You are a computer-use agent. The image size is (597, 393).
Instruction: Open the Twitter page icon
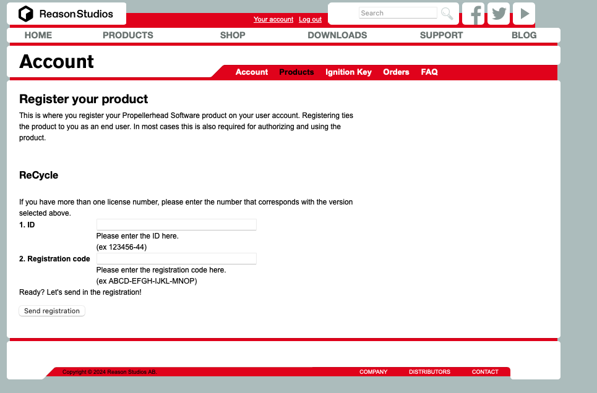(498, 14)
